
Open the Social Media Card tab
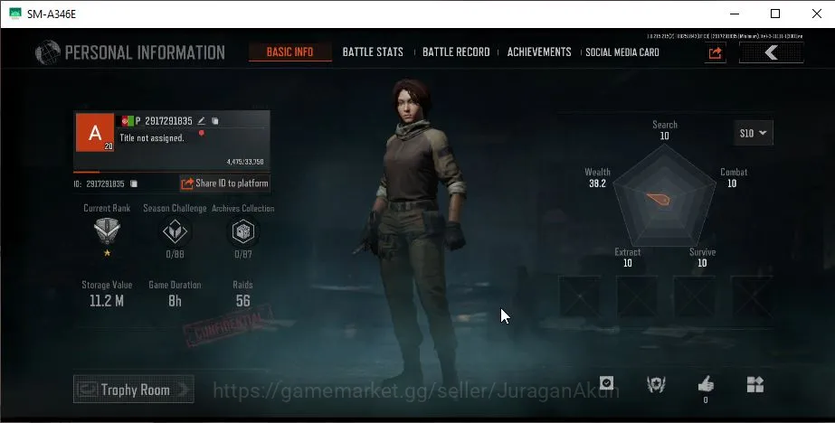pyautogui.click(x=622, y=52)
